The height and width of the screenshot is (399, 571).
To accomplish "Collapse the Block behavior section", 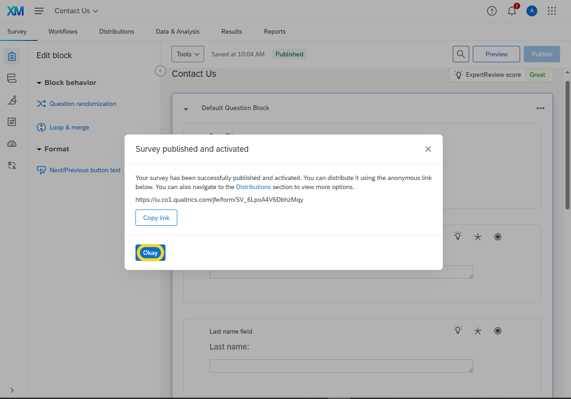I will pos(40,83).
